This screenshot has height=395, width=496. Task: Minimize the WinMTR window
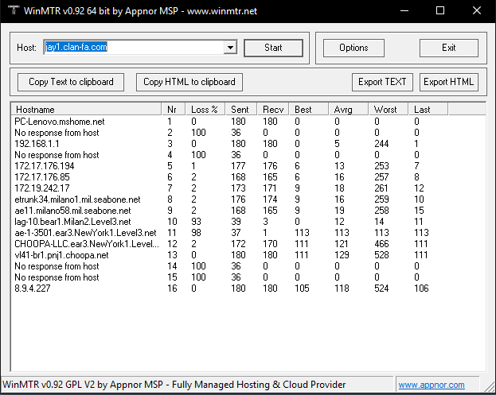pyautogui.click(x=404, y=11)
